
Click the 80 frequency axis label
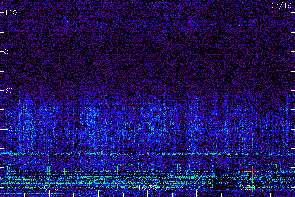coord(8,52)
